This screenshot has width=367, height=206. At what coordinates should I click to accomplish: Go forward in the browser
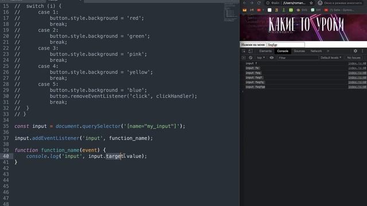(x=252, y=3)
